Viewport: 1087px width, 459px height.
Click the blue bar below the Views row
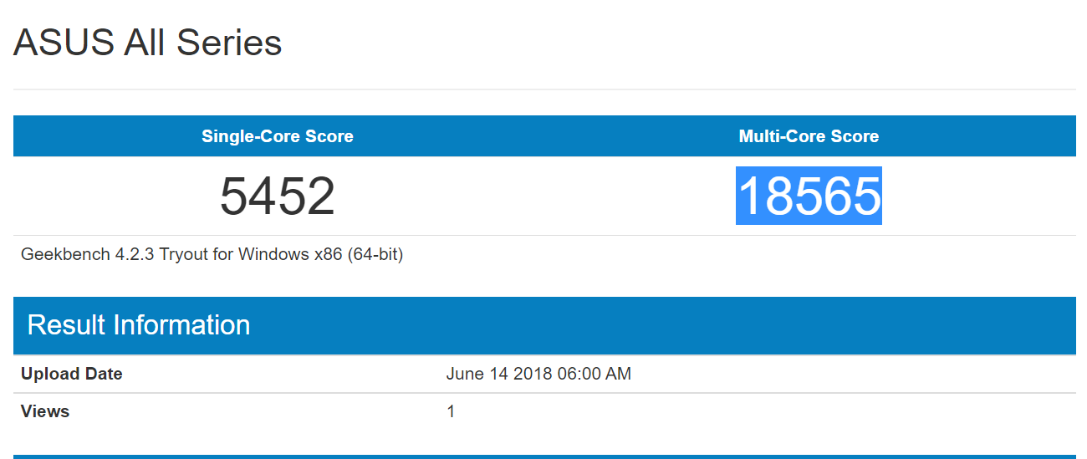pos(544,456)
